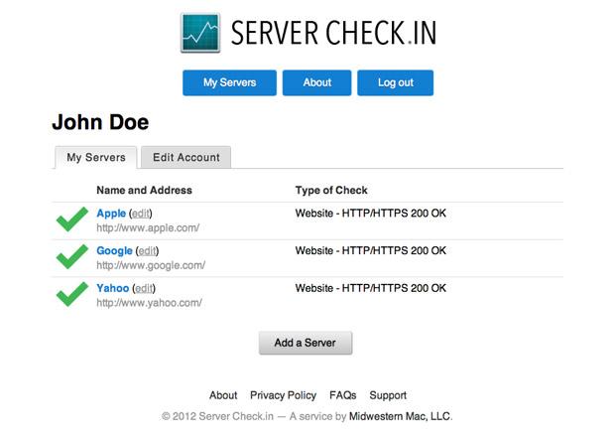Click the green checkmark beside Yahoo

click(72, 294)
